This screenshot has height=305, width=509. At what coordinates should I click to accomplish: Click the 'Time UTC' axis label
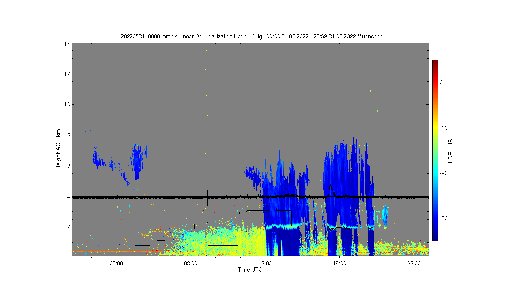[x=250, y=270]
